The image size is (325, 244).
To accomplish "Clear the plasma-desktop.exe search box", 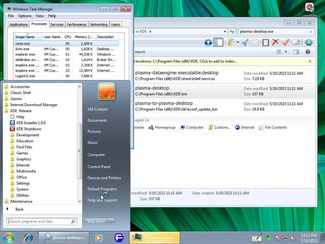I will [311, 31].
